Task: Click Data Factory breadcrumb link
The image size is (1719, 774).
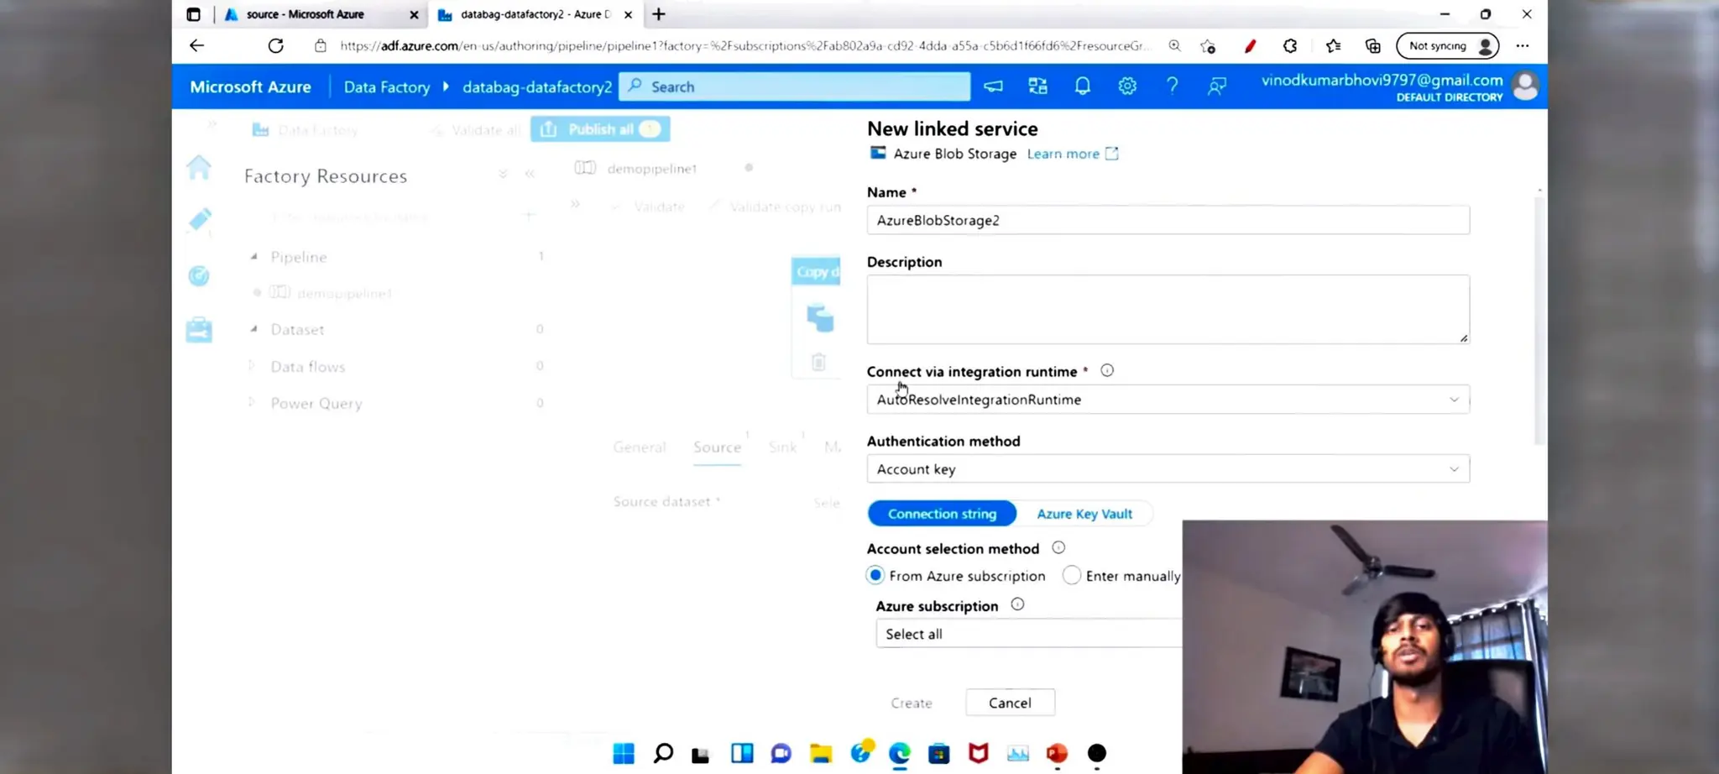Action: [x=386, y=86]
